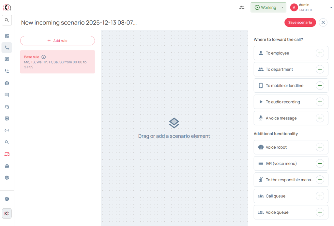Expand the Admin account menu arrow
This screenshot has width=334, height=226.
pyautogui.click(x=331, y=8)
